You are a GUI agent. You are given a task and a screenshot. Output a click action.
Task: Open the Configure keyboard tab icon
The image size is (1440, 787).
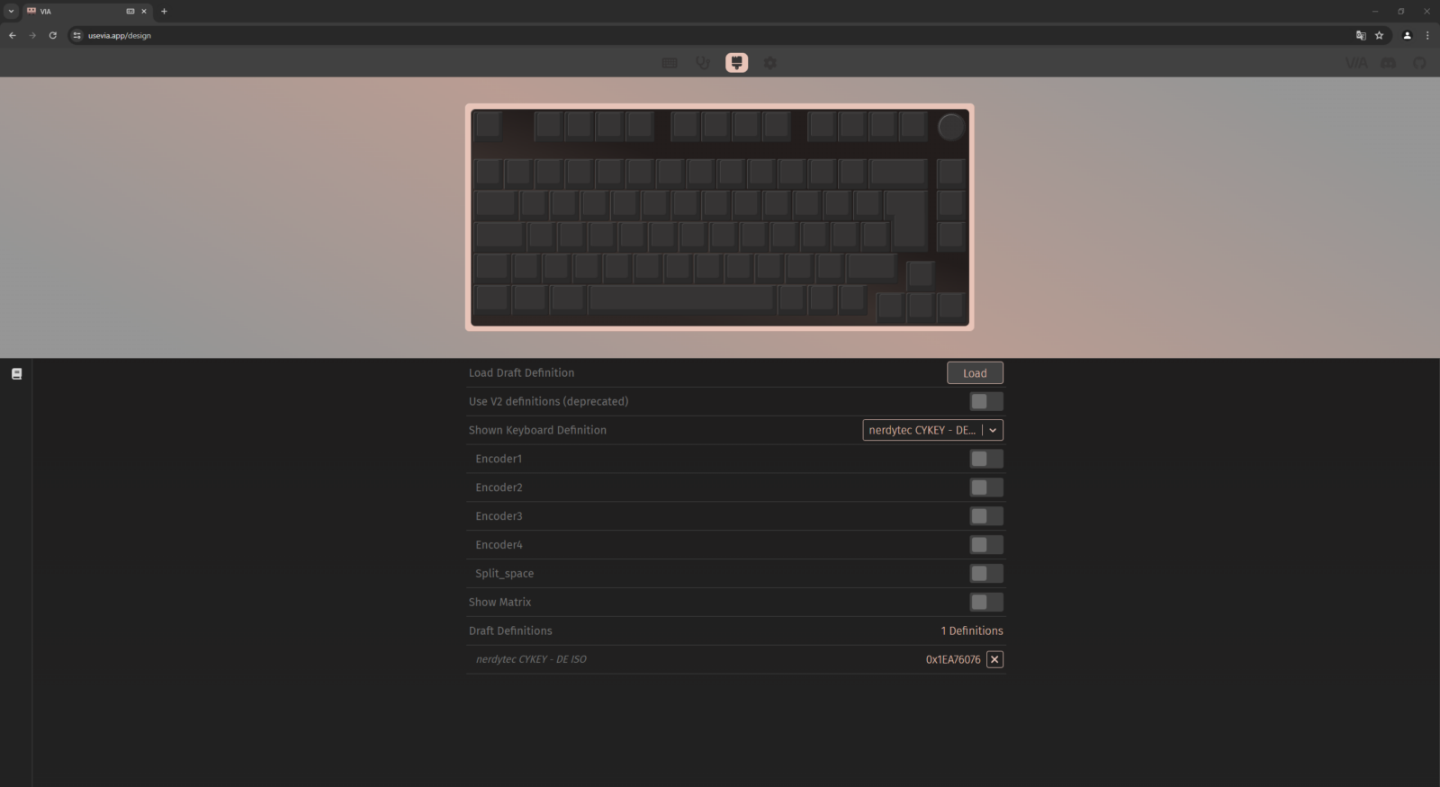670,63
